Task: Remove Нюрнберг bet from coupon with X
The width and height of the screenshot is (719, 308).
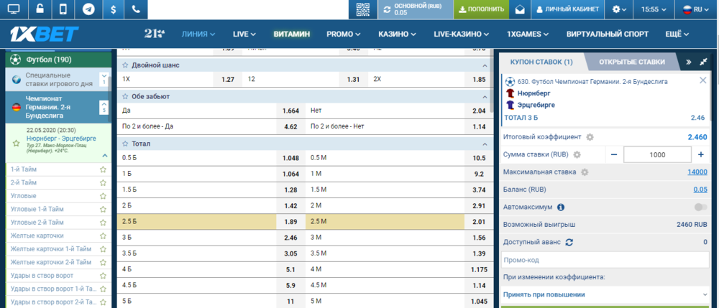Action: [x=702, y=80]
